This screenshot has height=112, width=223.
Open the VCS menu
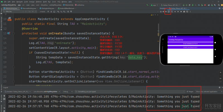59,2
